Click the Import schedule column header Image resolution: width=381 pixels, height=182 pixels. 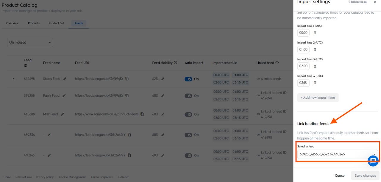(x=225, y=63)
